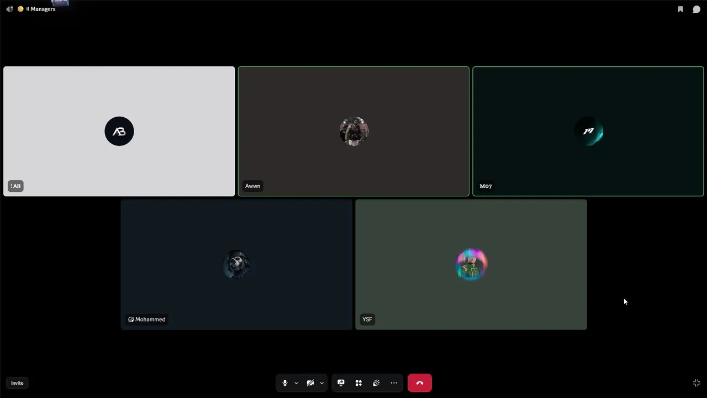Open the activities launcher icon

click(358, 383)
